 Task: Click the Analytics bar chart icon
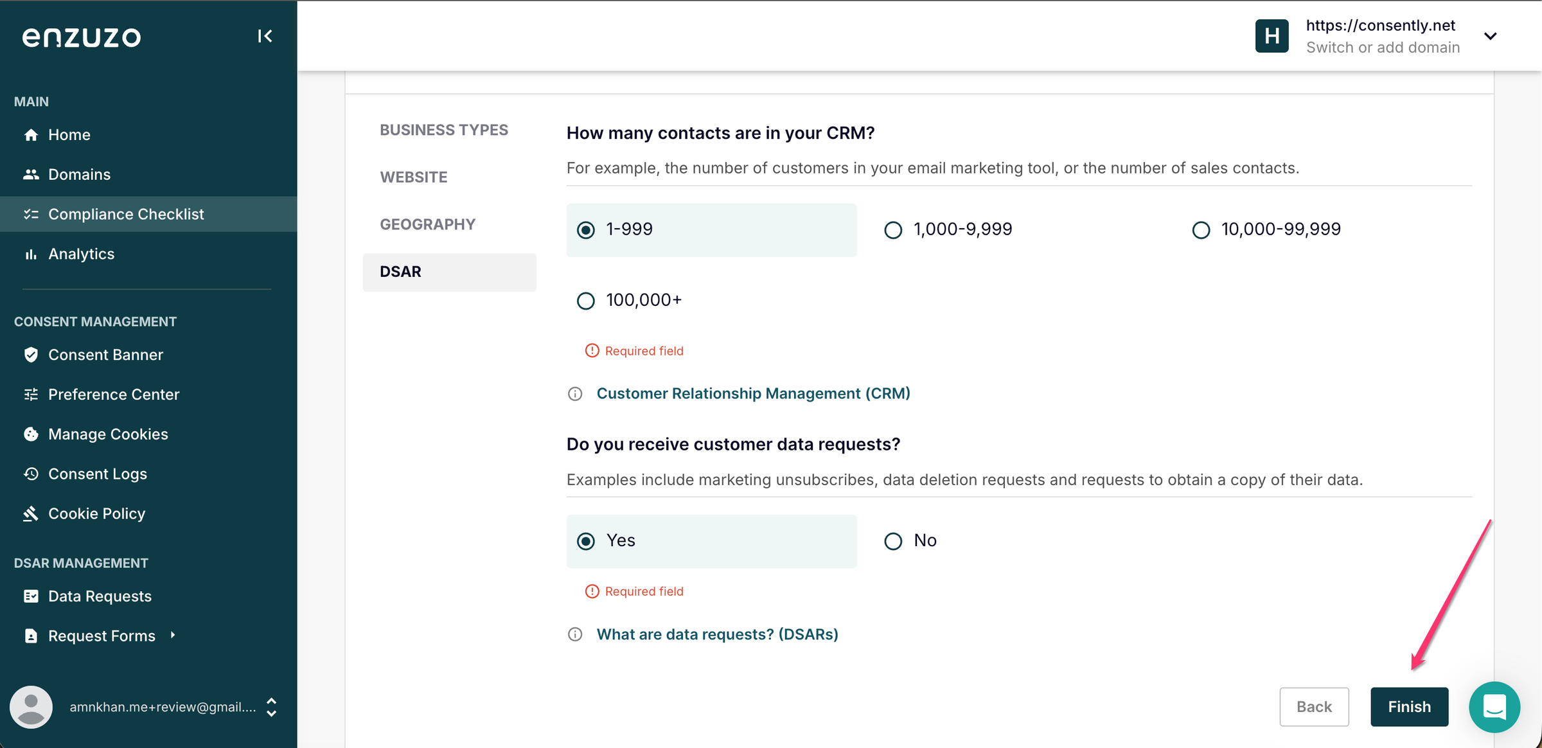(31, 254)
